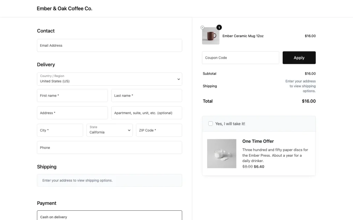
Task: Click the Email Address input
Action: coord(109,45)
